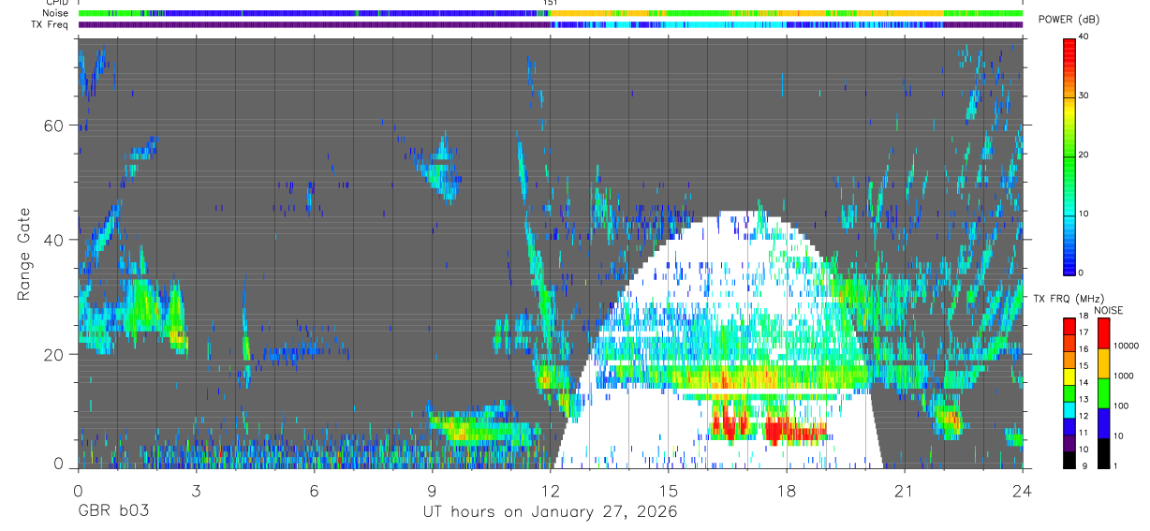Select the purple 10–11 MHz TX FRQ legend block
The image size is (1150, 531).
pyautogui.click(x=1069, y=443)
